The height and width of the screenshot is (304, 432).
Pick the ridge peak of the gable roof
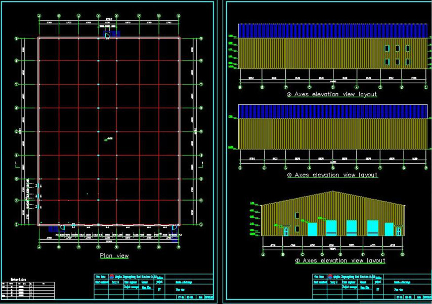click(333, 192)
